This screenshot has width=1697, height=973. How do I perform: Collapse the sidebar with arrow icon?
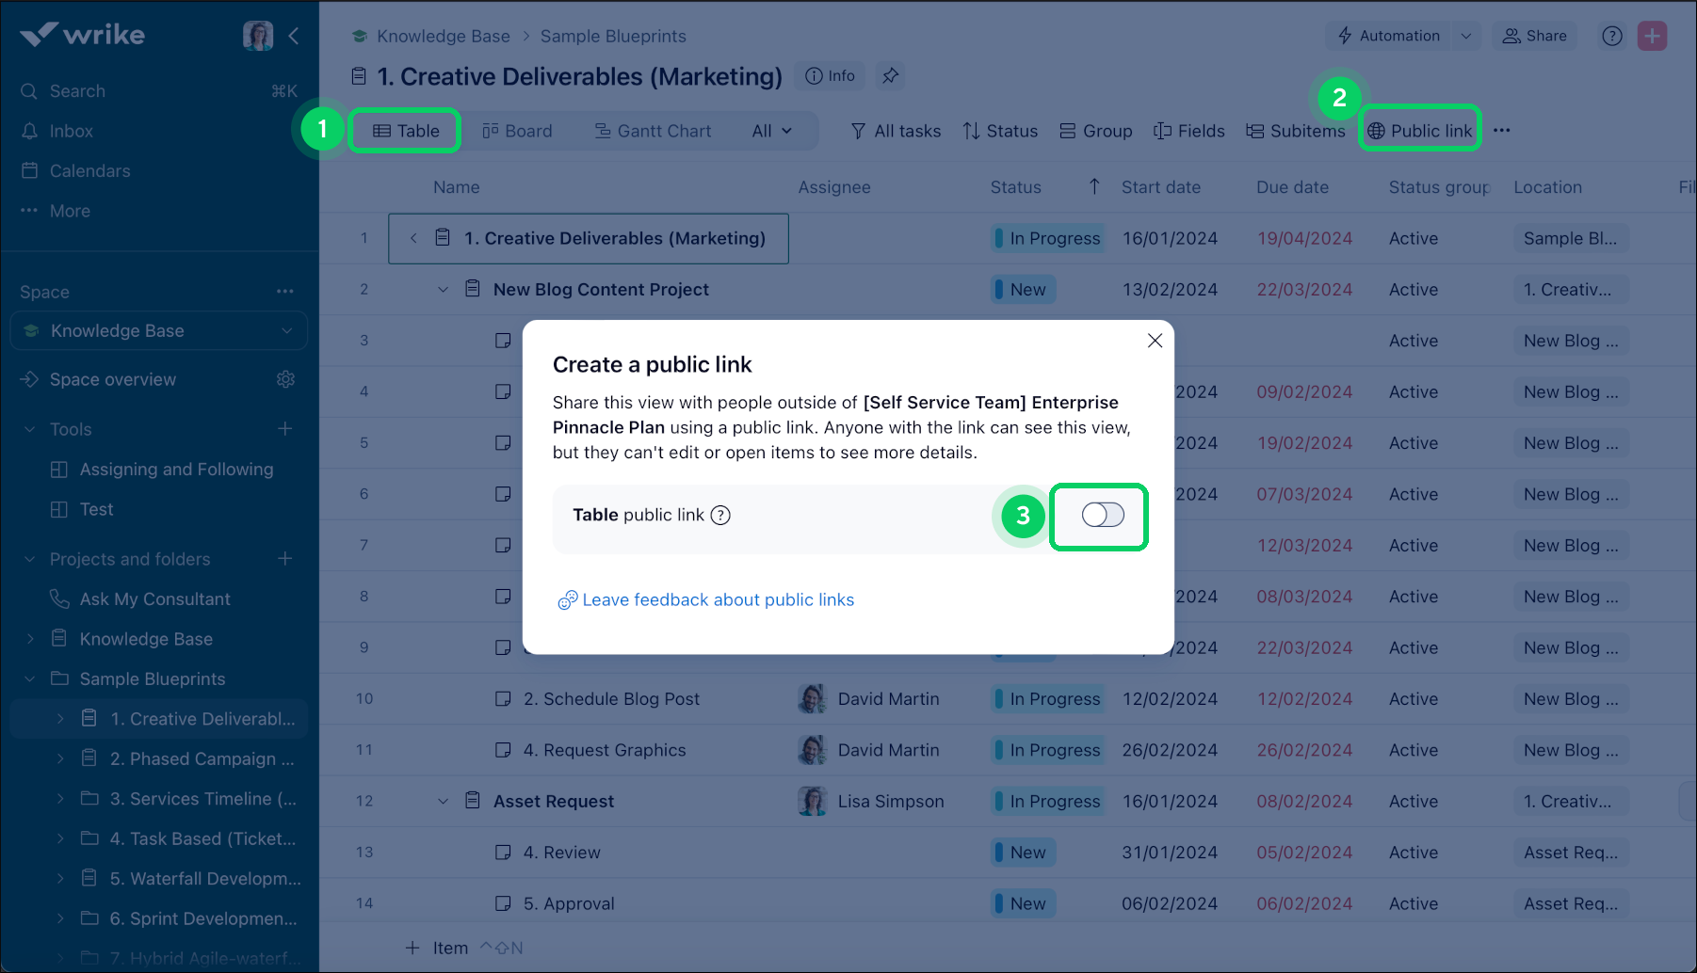click(x=294, y=36)
